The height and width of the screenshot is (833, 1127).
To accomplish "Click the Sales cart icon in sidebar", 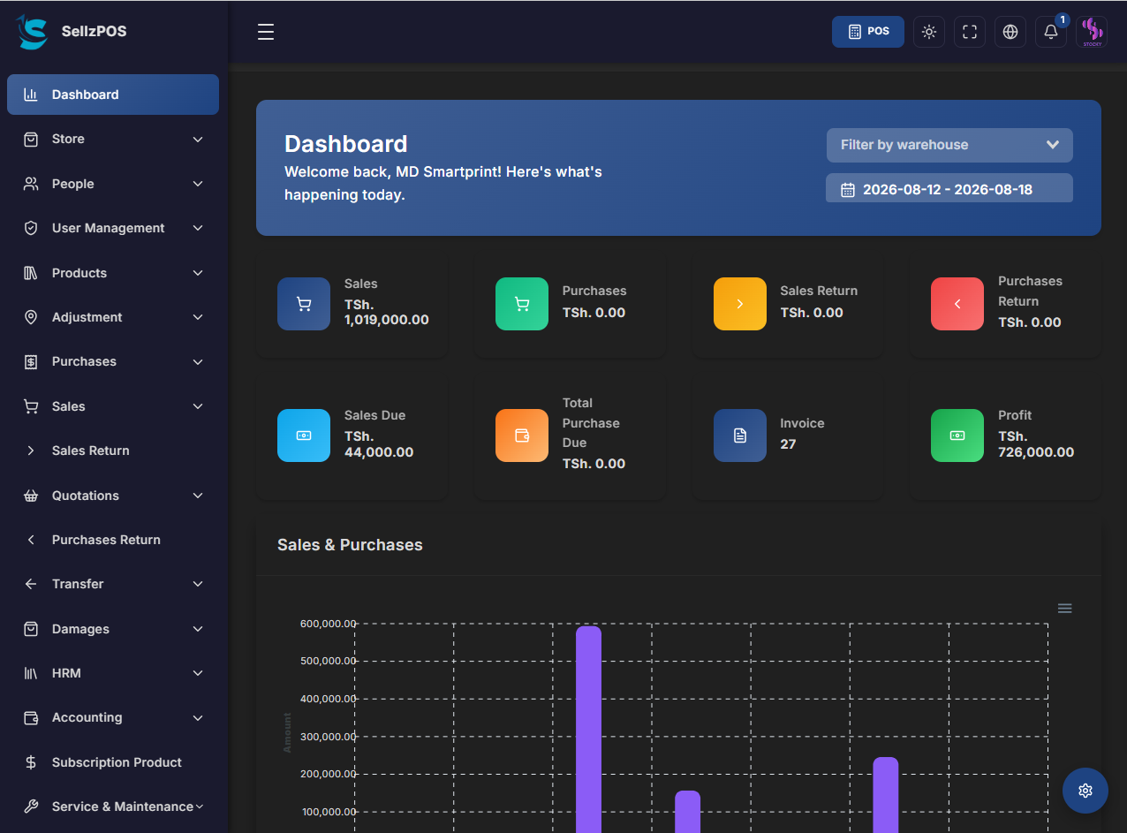I will click(x=31, y=406).
